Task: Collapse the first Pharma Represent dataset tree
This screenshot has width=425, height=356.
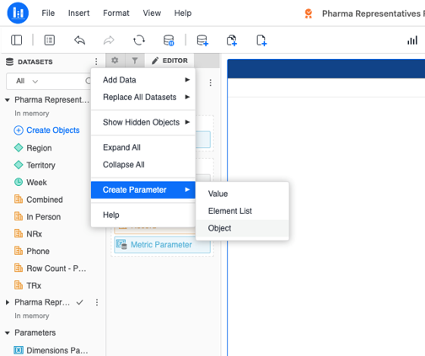Action: 8,100
